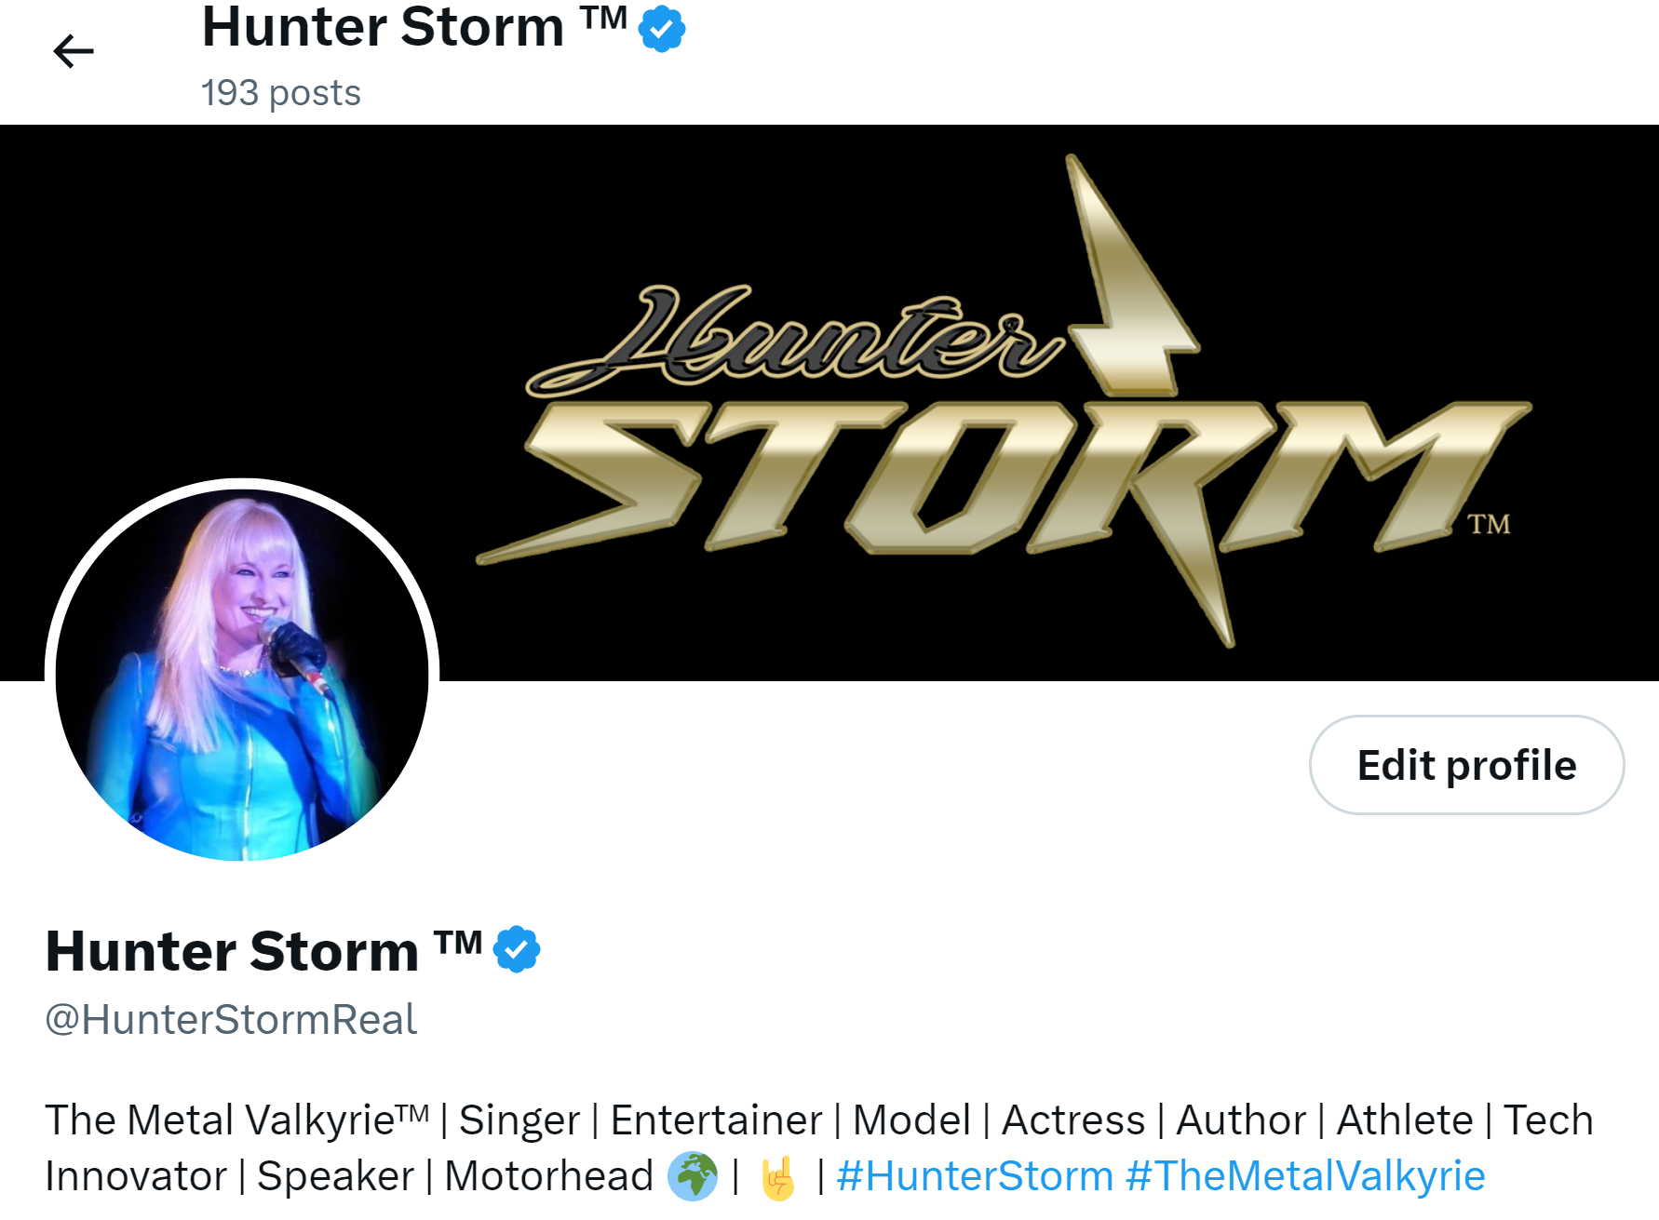Open the #TheMetalValkyrie hashtag link

1305,1176
